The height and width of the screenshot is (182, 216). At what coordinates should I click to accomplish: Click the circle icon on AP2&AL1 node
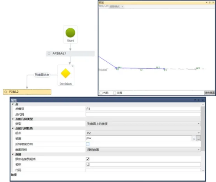[49, 54]
